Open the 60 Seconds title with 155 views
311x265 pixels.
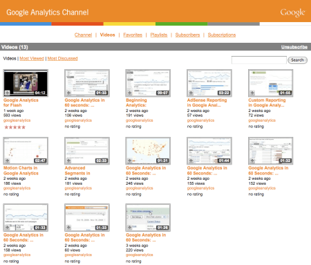pyautogui.click(x=207, y=171)
